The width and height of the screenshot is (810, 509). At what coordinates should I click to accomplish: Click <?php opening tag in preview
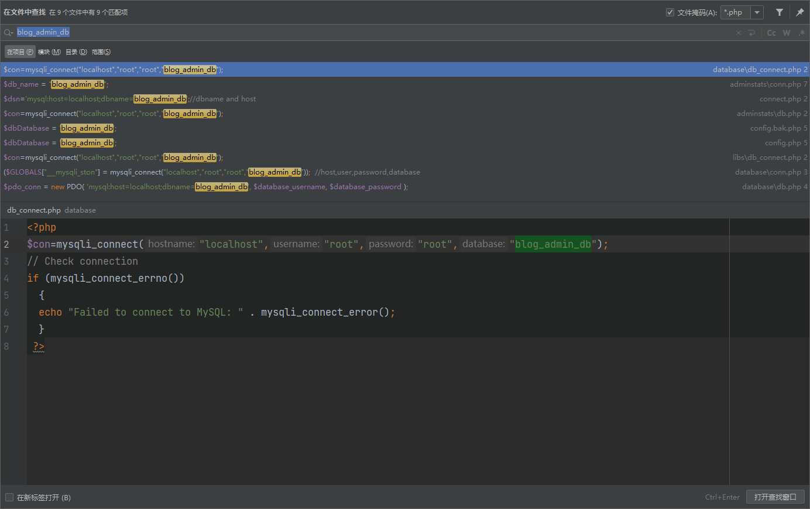(42, 227)
